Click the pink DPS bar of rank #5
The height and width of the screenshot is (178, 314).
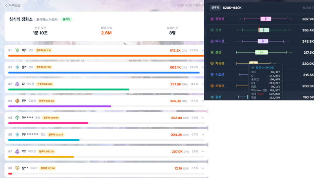tap(48, 123)
